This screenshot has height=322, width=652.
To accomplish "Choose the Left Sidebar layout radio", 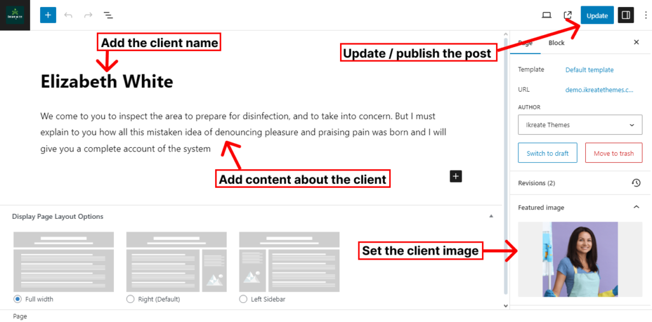I will [243, 299].
